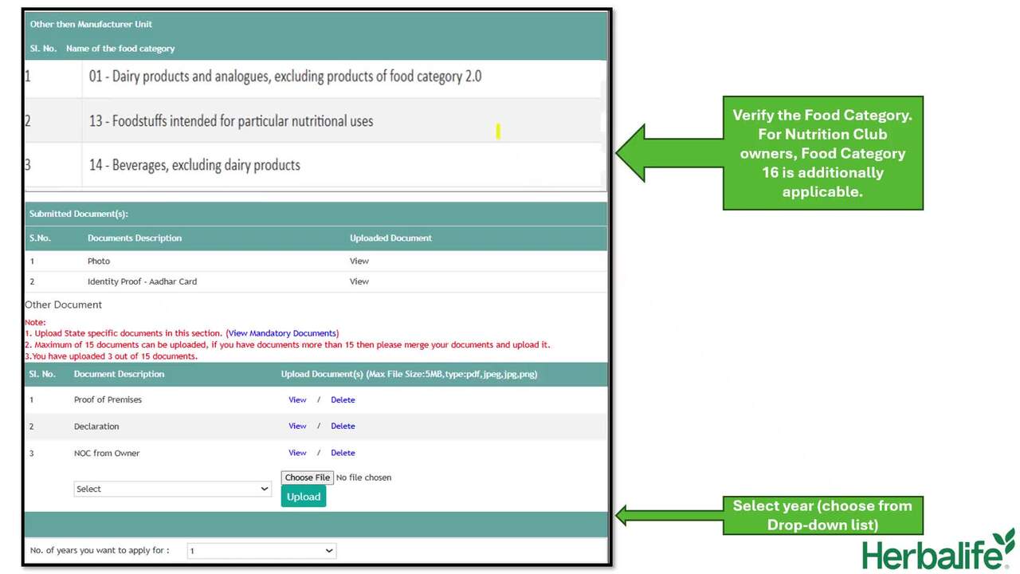View the uploaded Declaration document
Screen dimensions: 1020x574
click(297, 426)
